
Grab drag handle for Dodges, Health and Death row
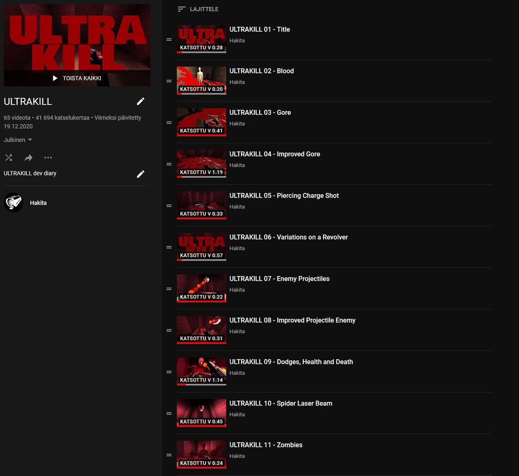coord(169,372)
